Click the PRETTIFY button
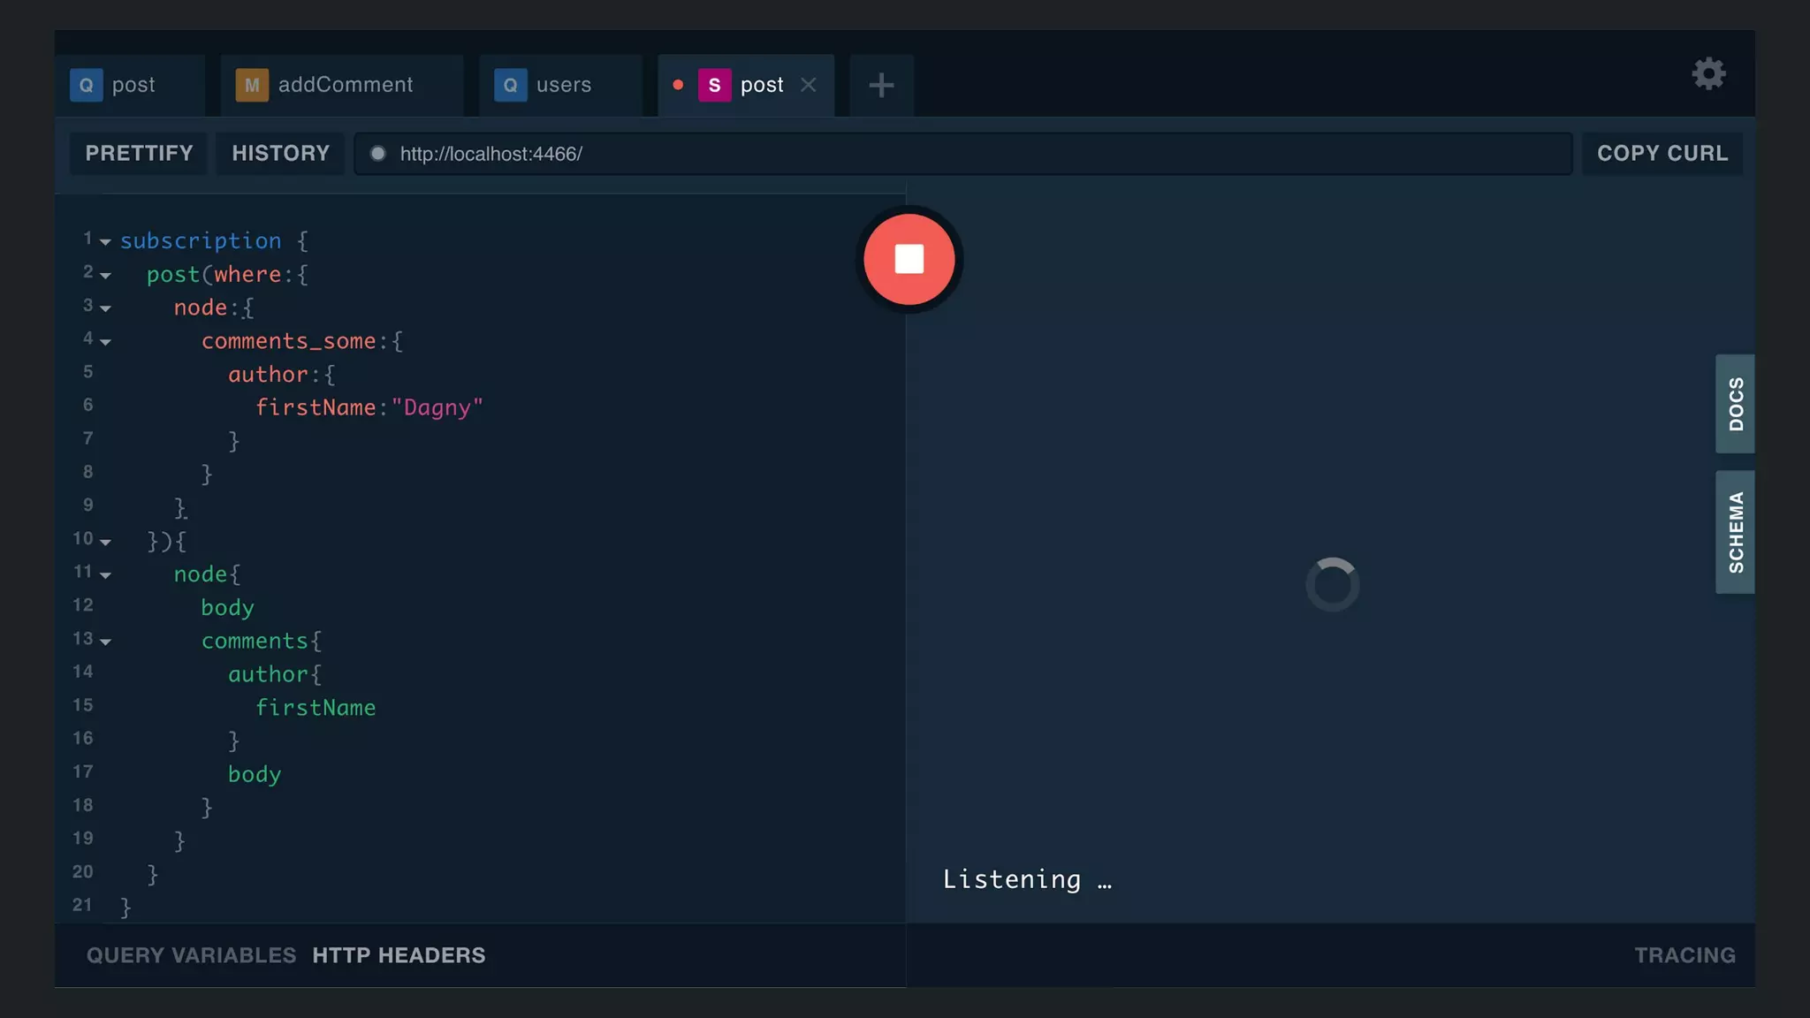This screenshot has height=1018, width=1810. (139, 154)
